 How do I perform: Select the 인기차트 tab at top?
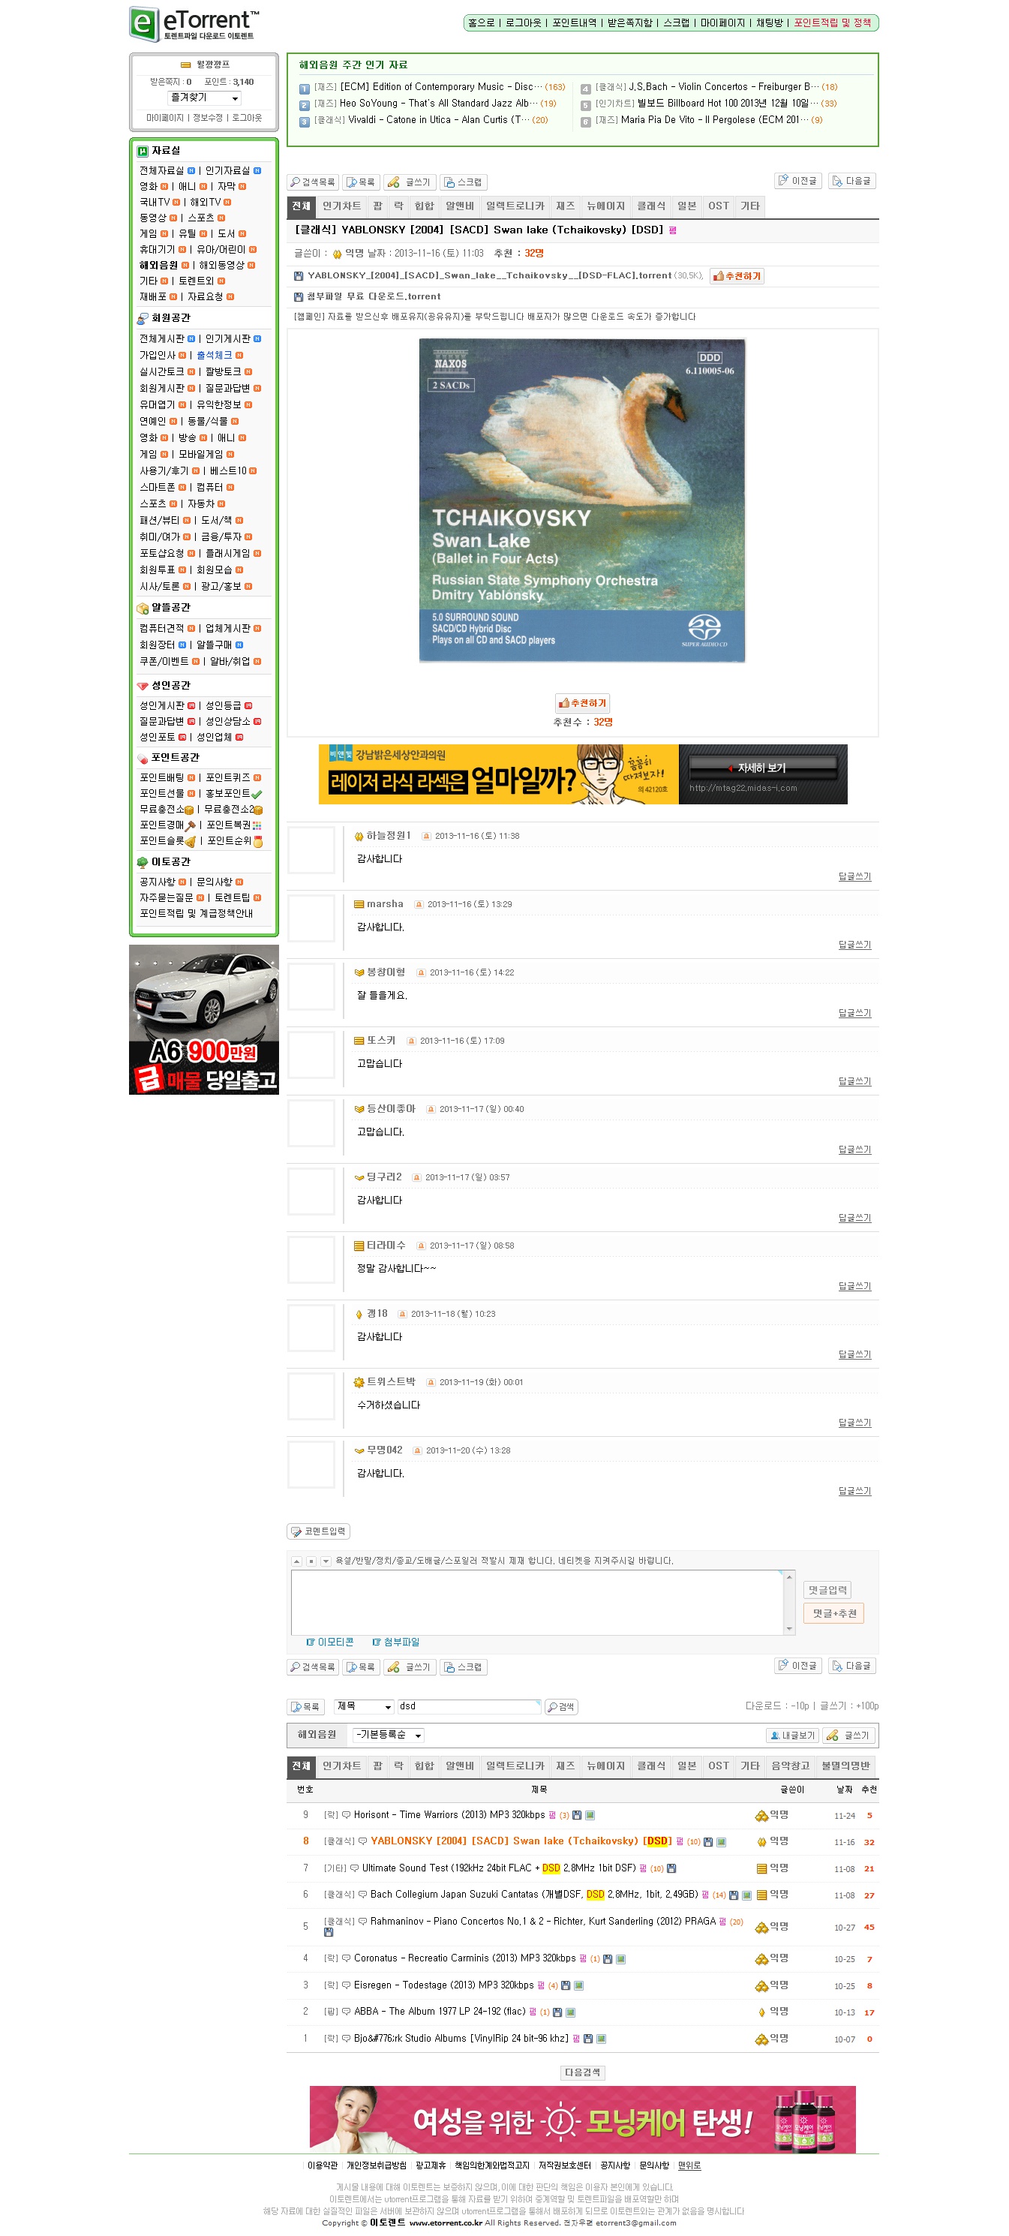pyautogui.click(x=341, y=206)
